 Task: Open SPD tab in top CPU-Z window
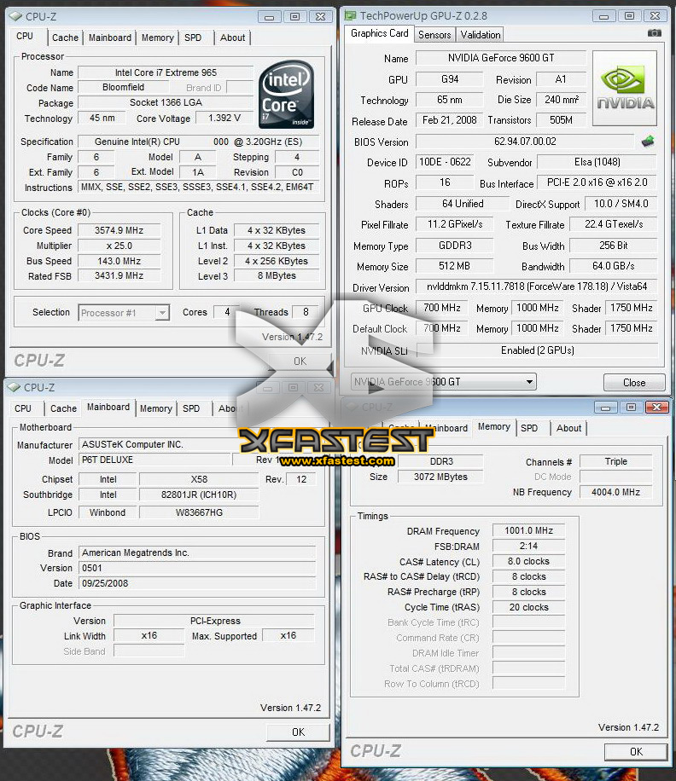(x=193, y=38)
